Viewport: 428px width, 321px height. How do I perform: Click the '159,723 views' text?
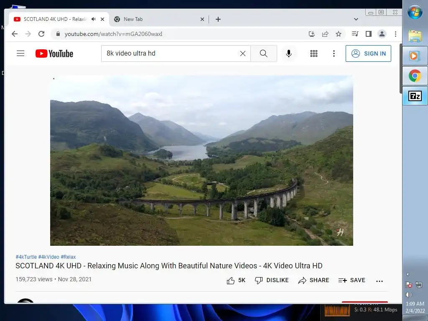click(x=34, y=280)
